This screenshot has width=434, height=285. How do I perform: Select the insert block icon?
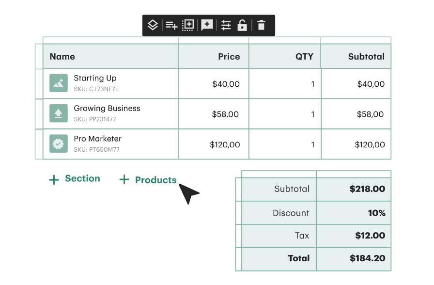tap(188, 25)
